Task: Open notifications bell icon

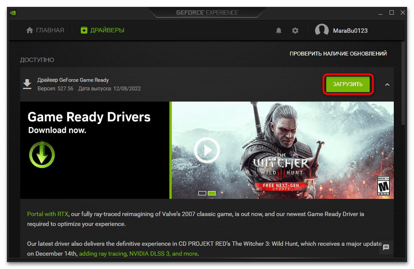Action: pyautogui.click(x=278, y=31)
